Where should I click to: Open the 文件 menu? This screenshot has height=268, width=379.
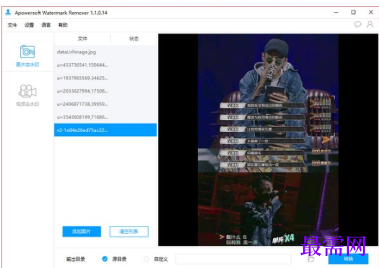(x=12, y=25)
